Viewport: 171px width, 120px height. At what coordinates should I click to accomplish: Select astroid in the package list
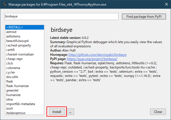click(25, 32)
